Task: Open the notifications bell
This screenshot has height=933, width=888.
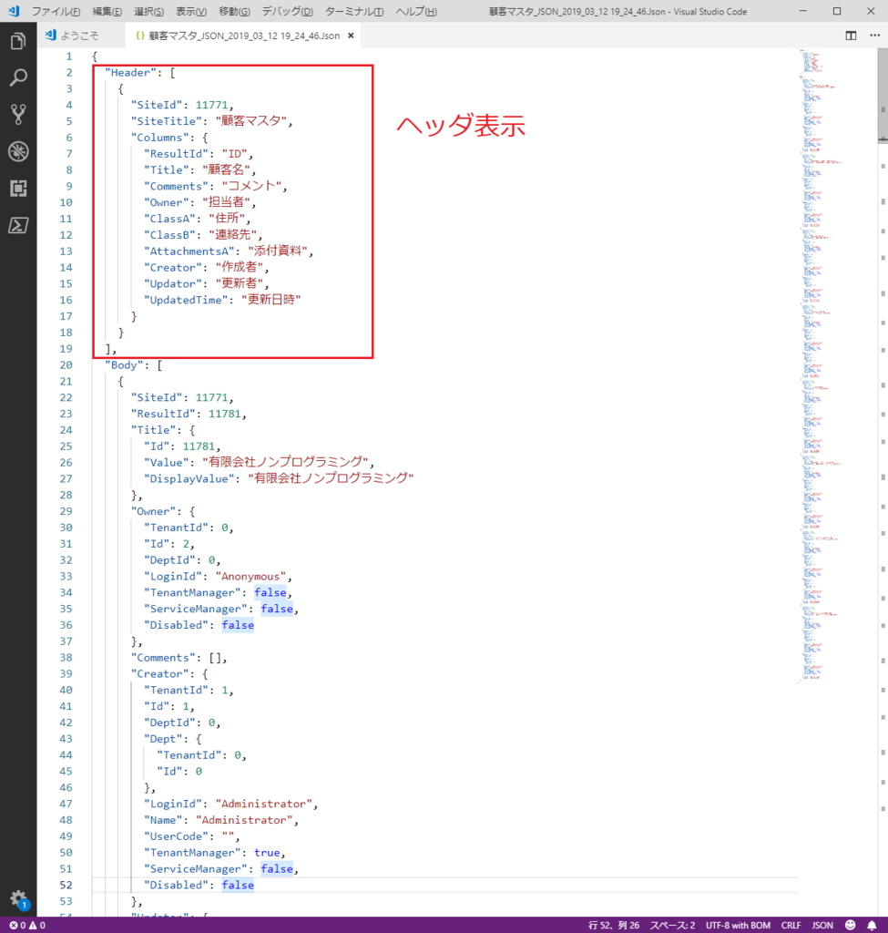Action: (x=872, y=926)
